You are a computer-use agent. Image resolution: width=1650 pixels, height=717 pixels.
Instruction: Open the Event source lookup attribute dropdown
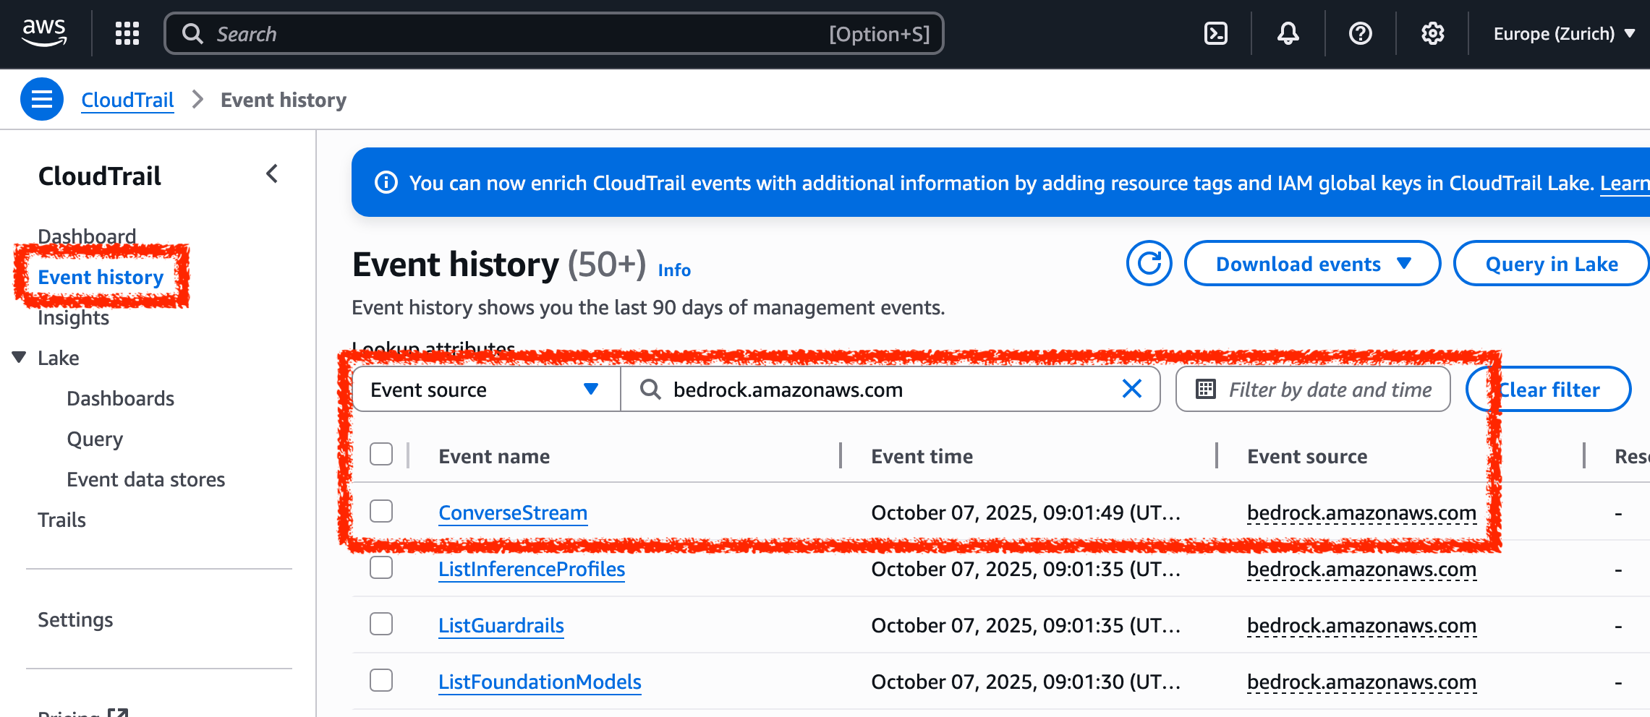pyautogui.click(x=485, y=389)
